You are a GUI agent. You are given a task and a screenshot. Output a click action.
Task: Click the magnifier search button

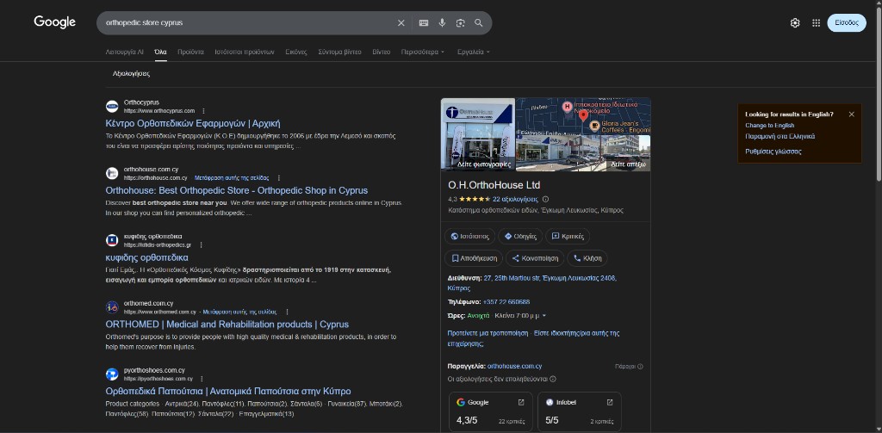tap(479, 23)
